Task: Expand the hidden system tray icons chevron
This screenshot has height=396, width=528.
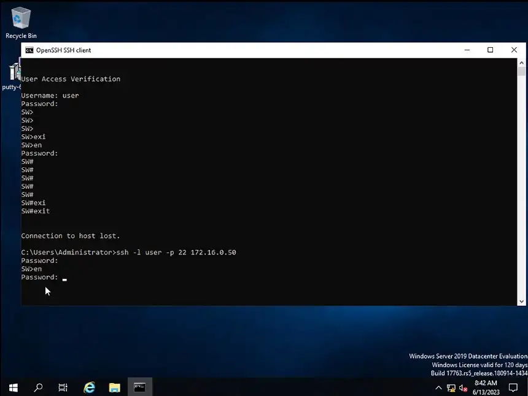Action: tap(439, 387)
